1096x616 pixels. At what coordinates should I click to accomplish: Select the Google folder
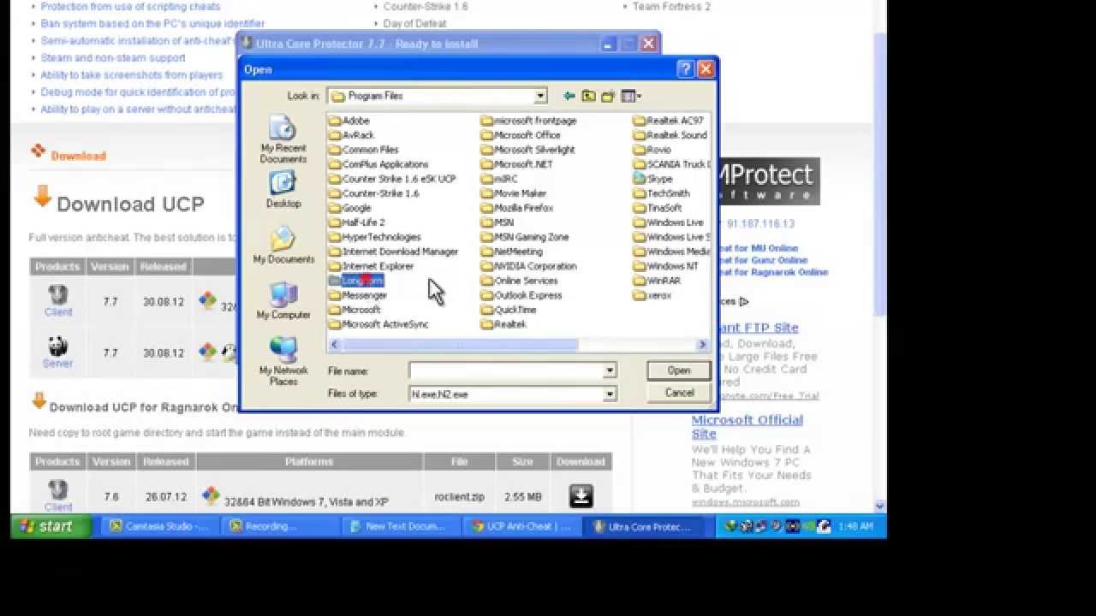pos(350,208)
